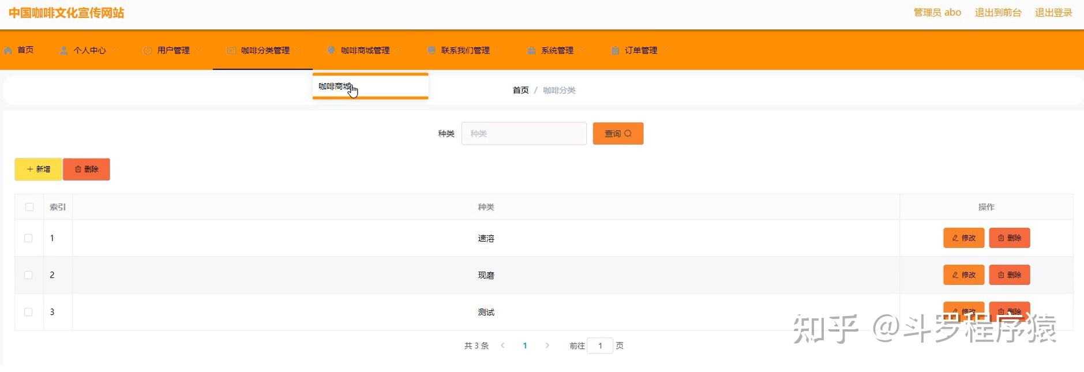Go to the next page arrow
Viewport: 1084px width, 372px height.
click(x=547, y=345)
